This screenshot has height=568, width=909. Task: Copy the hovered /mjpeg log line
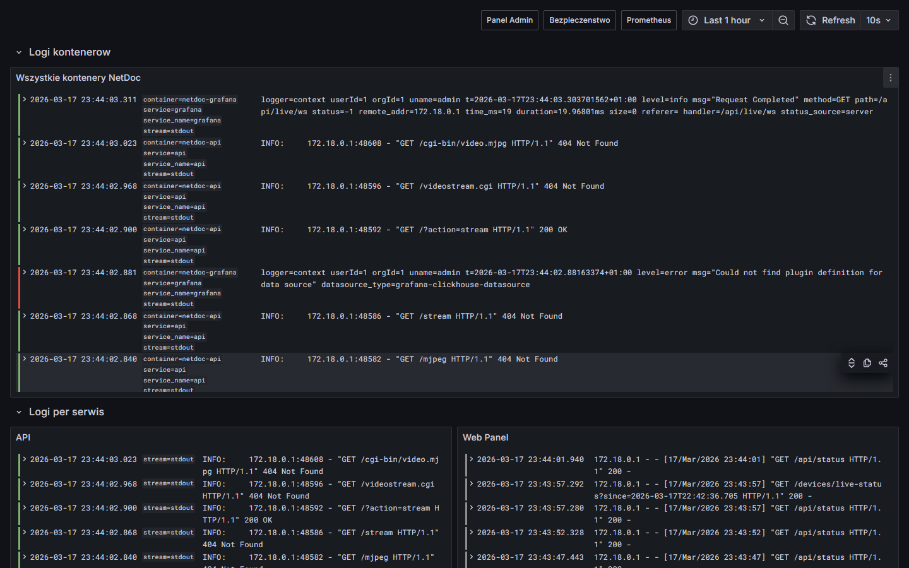(x=867, y=363)
